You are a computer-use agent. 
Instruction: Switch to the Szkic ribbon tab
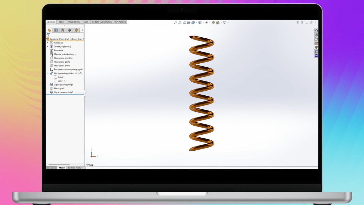(x=62, y=22)
